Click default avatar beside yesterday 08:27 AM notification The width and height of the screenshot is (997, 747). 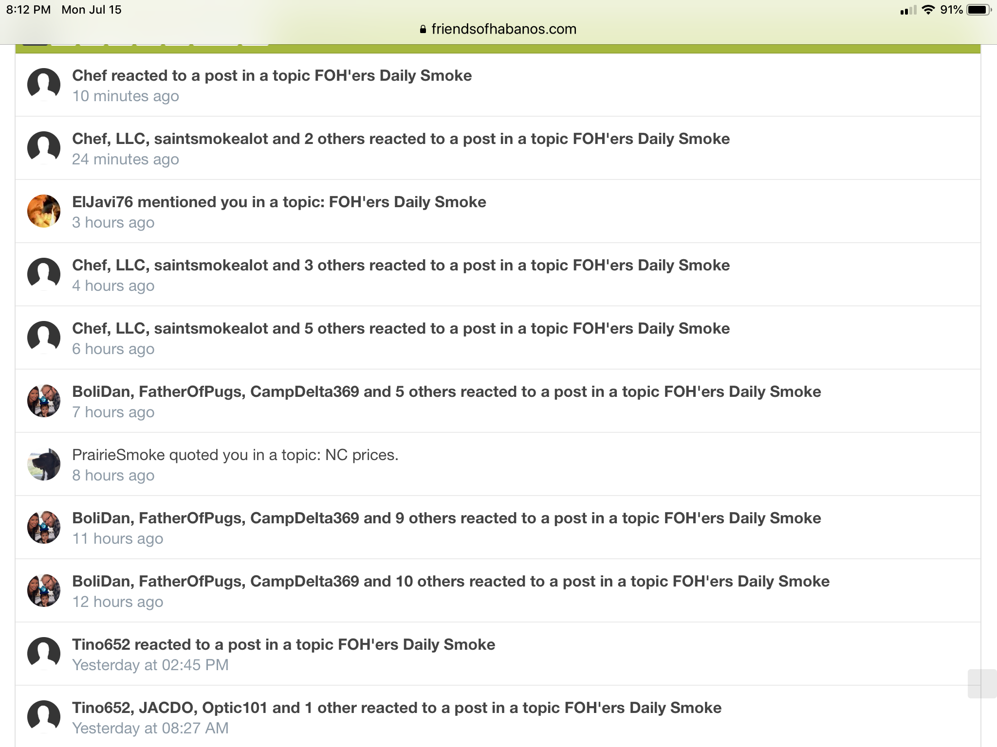(44, 717)
